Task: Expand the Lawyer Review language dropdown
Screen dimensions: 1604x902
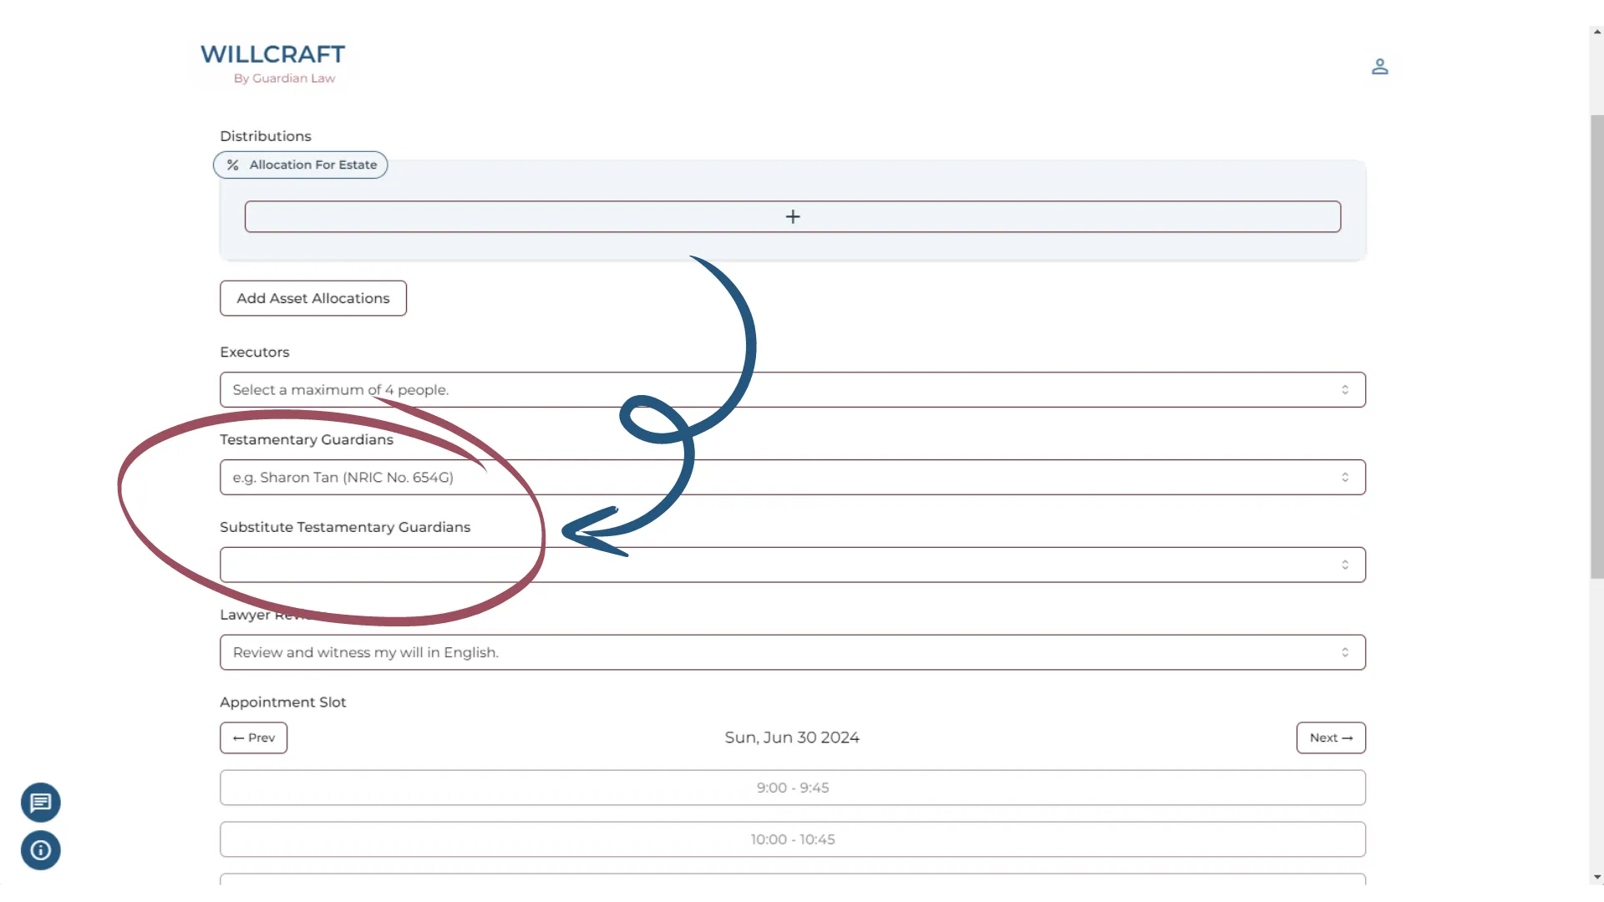Action: point(1345,652)
